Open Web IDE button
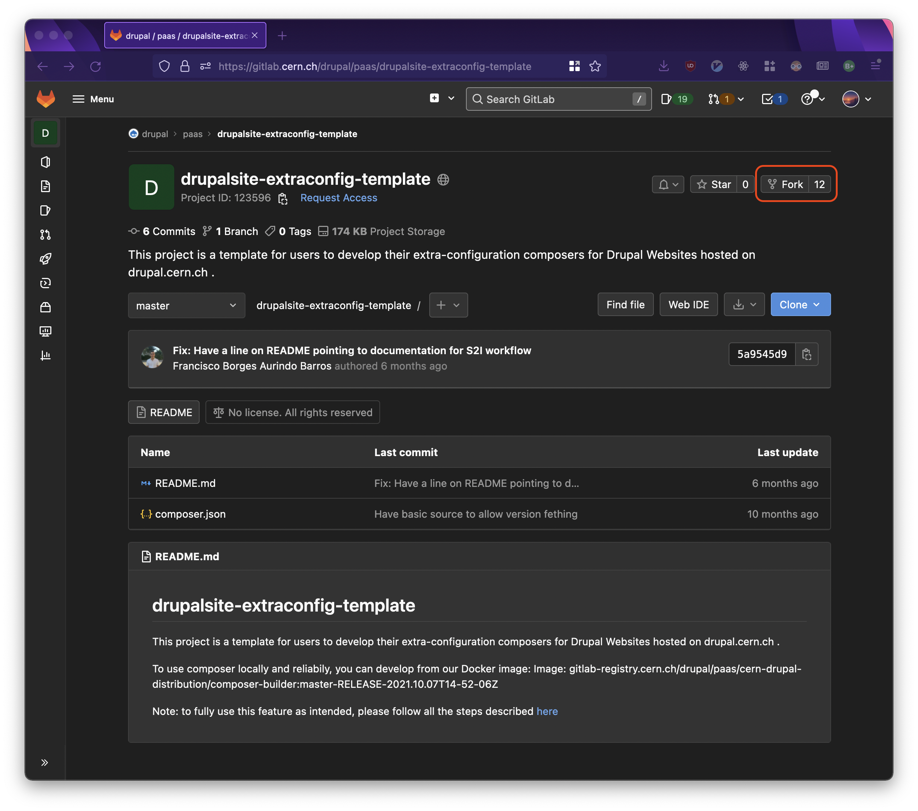Viewport: 918px width, 811px height. [688, 305]
